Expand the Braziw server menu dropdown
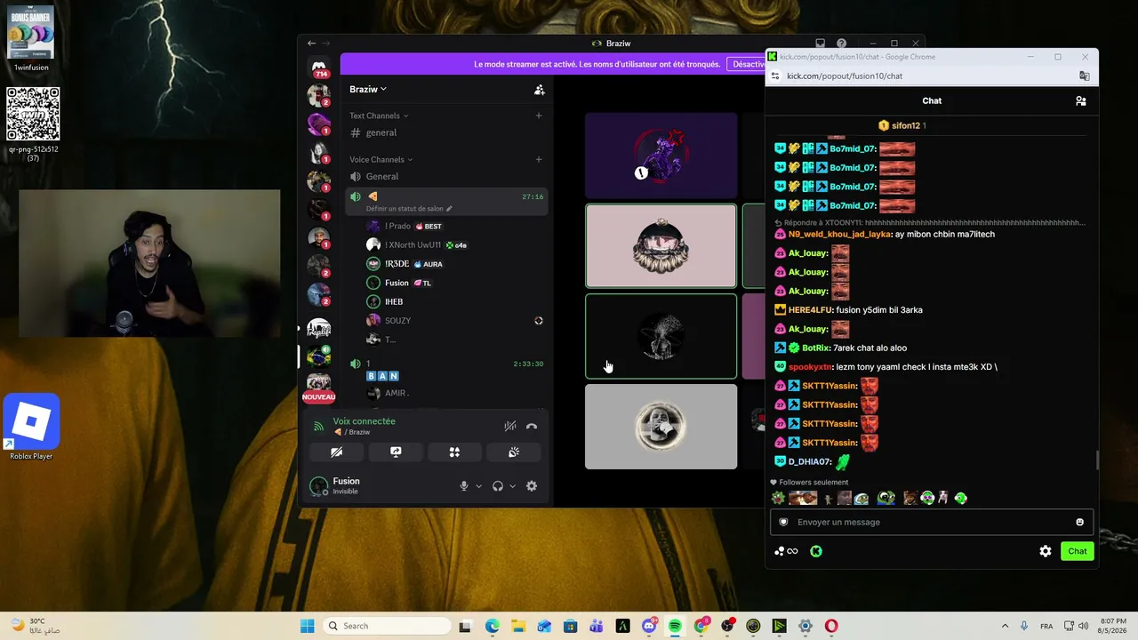This screenshot has width=1138, height=640. tap(368, 90)
